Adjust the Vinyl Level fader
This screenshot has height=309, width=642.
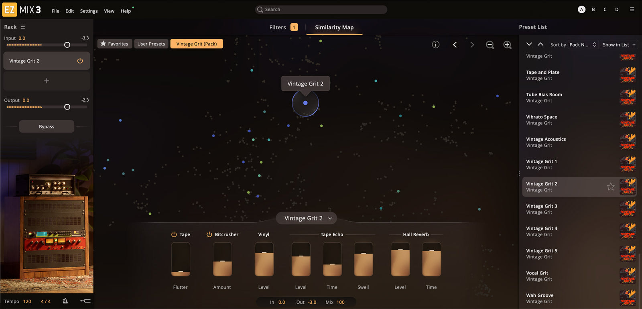[x=264, y=259]
